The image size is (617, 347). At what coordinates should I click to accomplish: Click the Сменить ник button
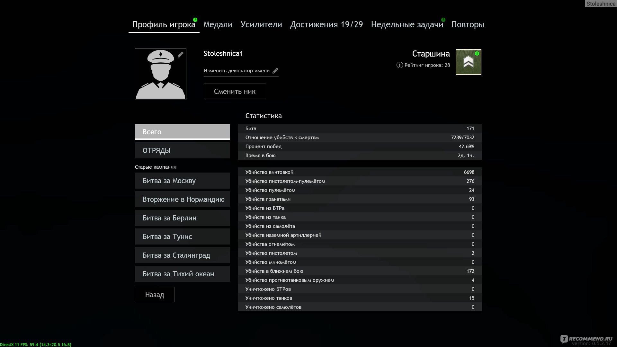coord(235,91)
